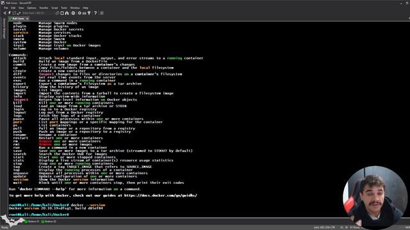Viewport: 410px width, 230px height.
Task: Click the docs.docker.com guides URL
Action: click(x=161, y=195)
